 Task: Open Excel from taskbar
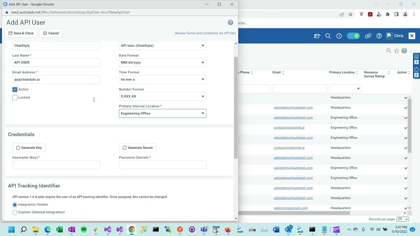point(59,230)
